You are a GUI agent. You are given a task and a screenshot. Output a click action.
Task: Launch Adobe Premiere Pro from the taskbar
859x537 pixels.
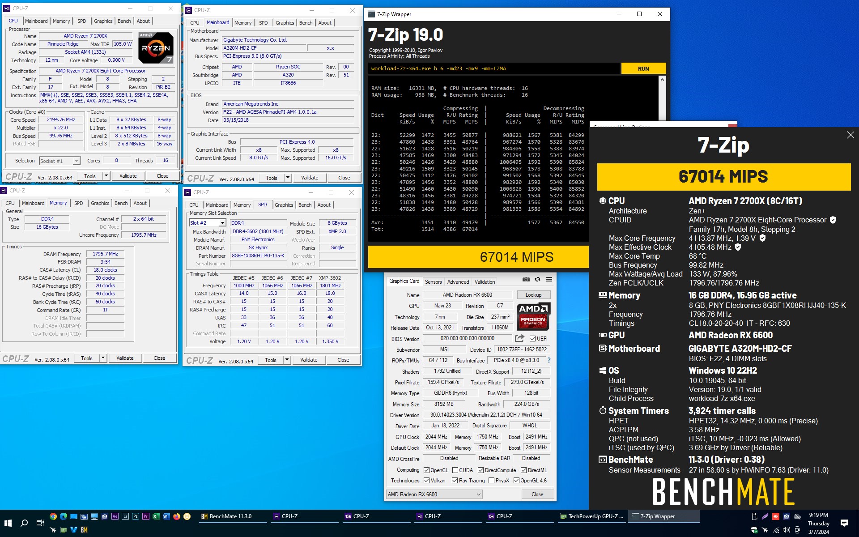(x=146, y=516)
